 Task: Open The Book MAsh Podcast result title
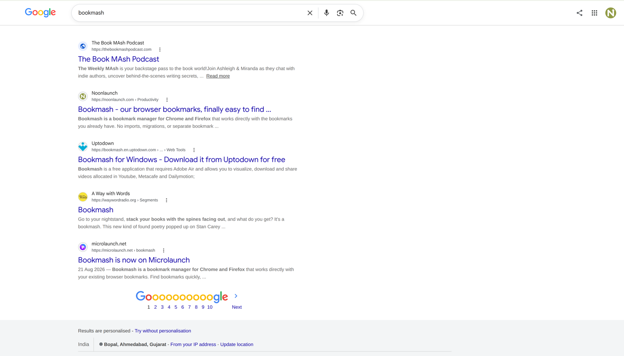pos(119,59)
